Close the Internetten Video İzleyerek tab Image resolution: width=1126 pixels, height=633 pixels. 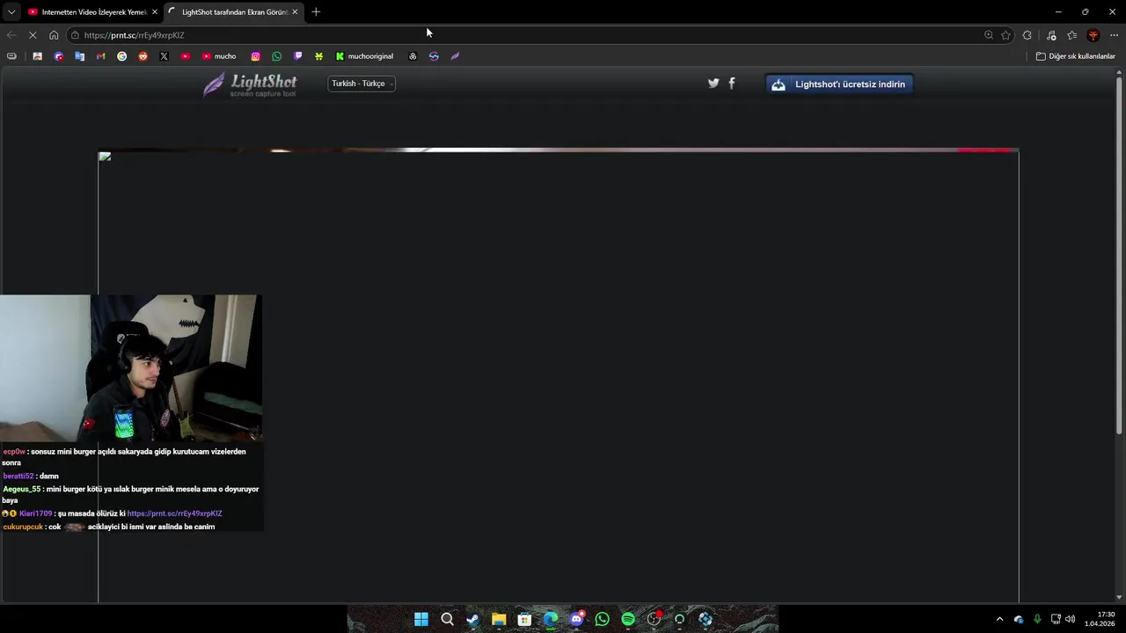click(x=155, y=12)
